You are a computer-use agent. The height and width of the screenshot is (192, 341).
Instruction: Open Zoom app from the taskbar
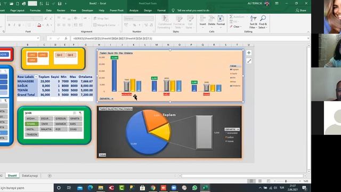[174, 188]
